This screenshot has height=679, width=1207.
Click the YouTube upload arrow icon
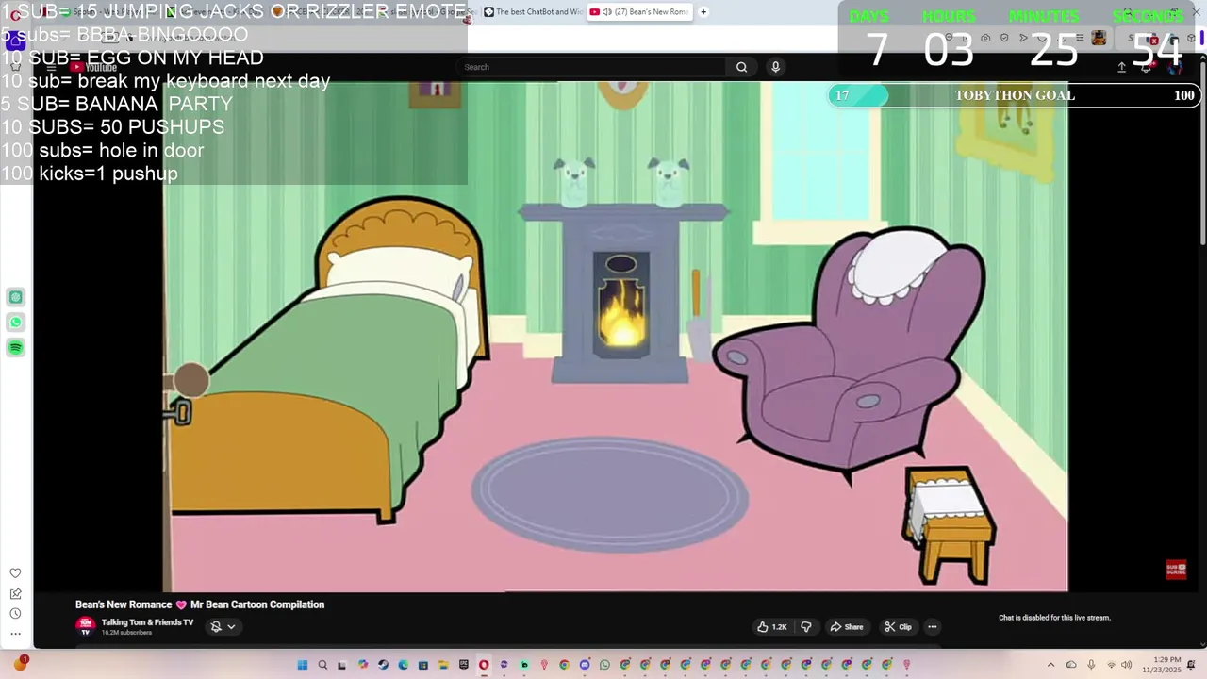1121,67
